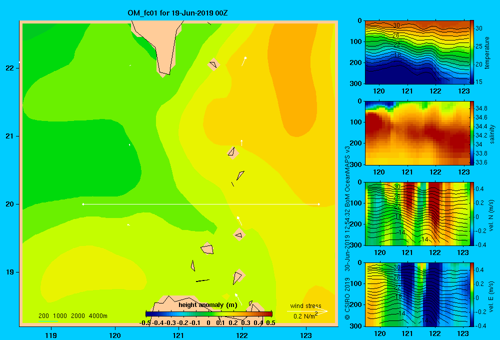Select the salinity section panel
The image size is (500, 340).
click(417, 133)
